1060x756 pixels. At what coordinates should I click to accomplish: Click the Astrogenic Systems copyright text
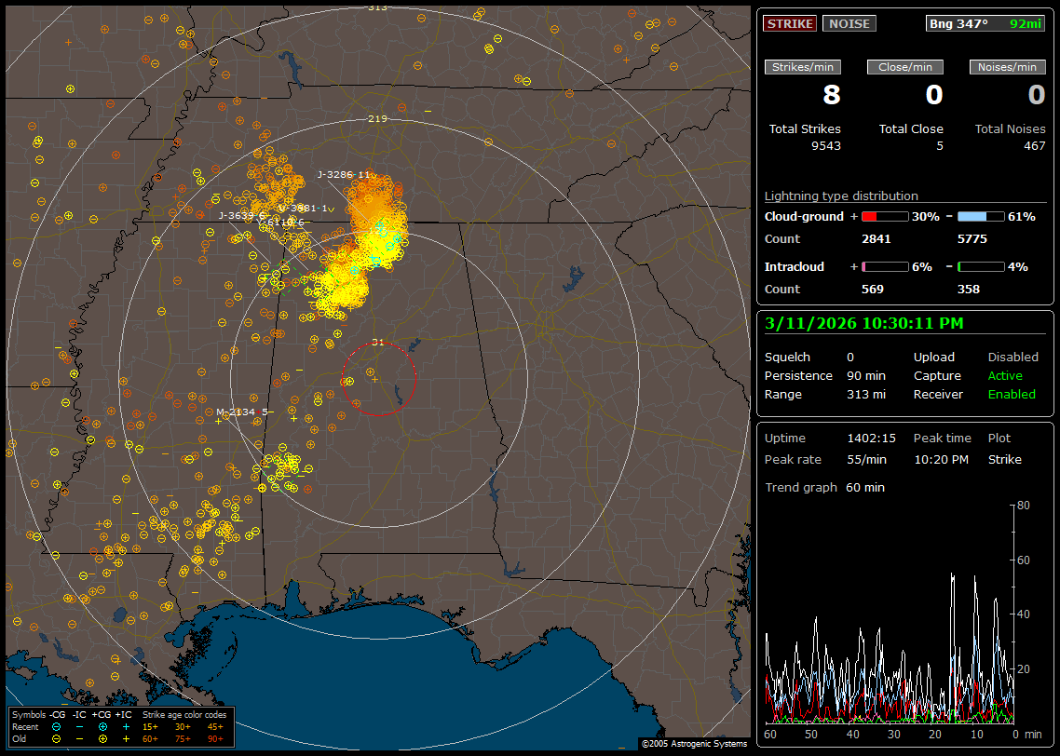[694, 744]
